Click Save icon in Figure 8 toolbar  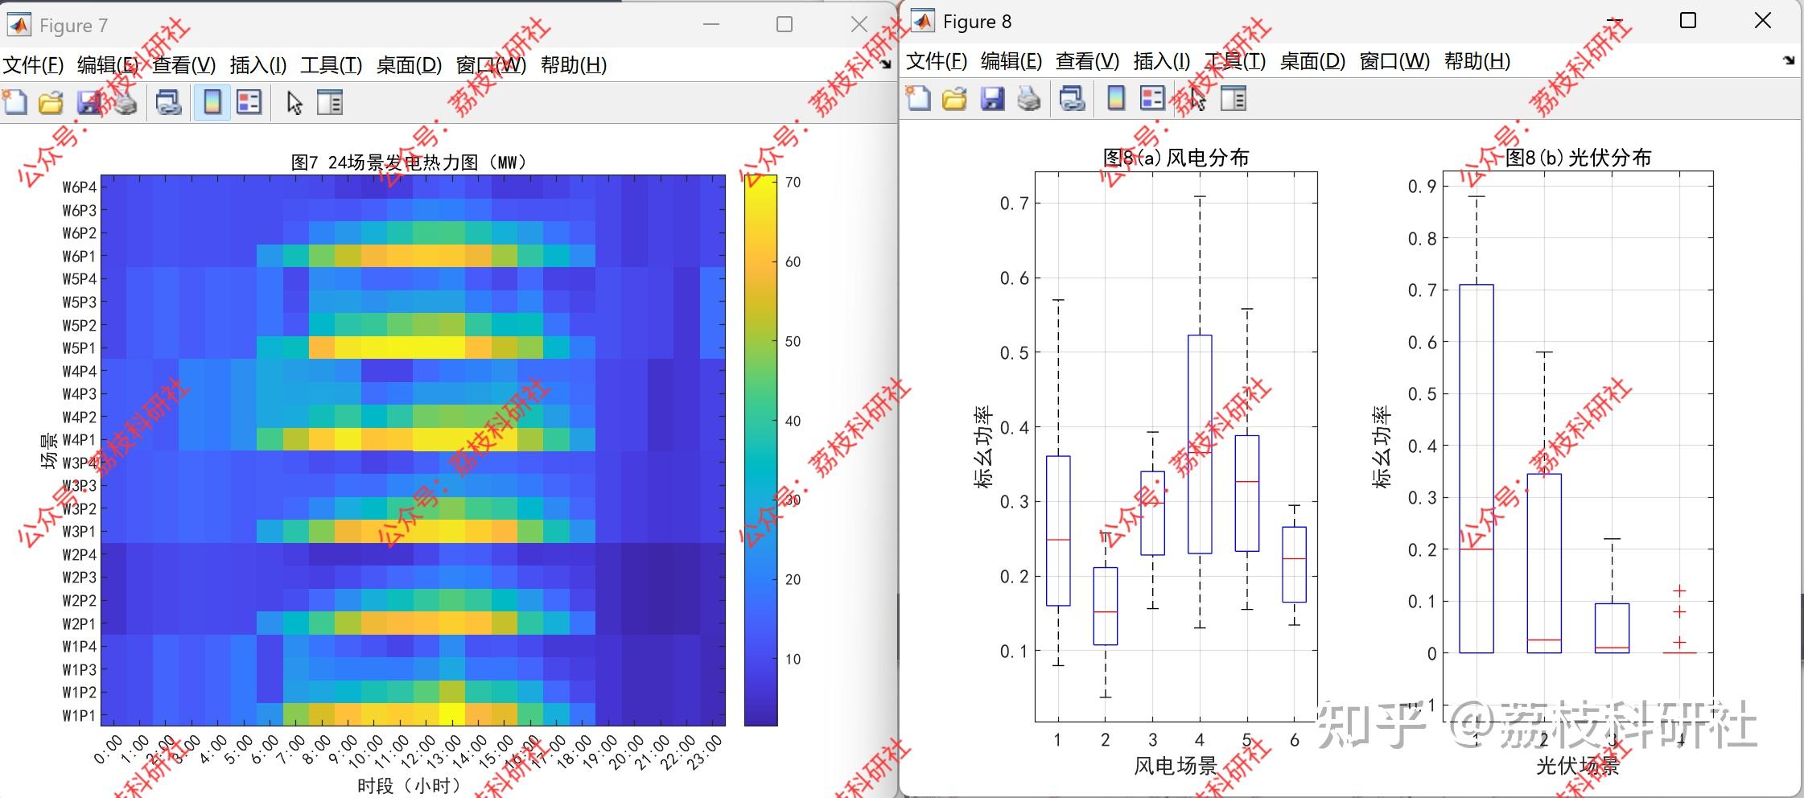pos(992,99)
